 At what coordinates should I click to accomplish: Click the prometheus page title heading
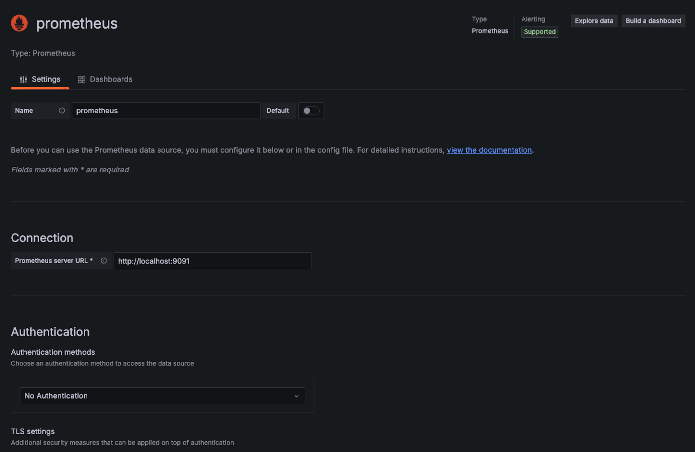(x=77, y=23)
